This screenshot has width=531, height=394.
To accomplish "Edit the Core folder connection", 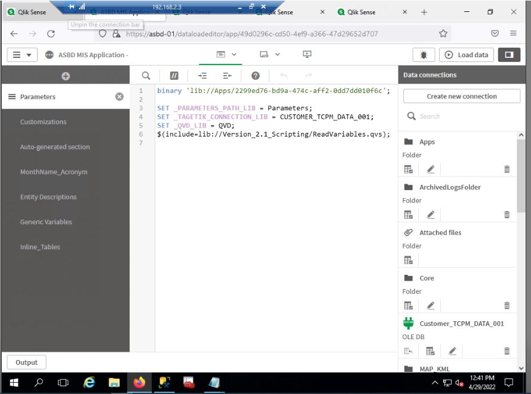I will point(431,305).
